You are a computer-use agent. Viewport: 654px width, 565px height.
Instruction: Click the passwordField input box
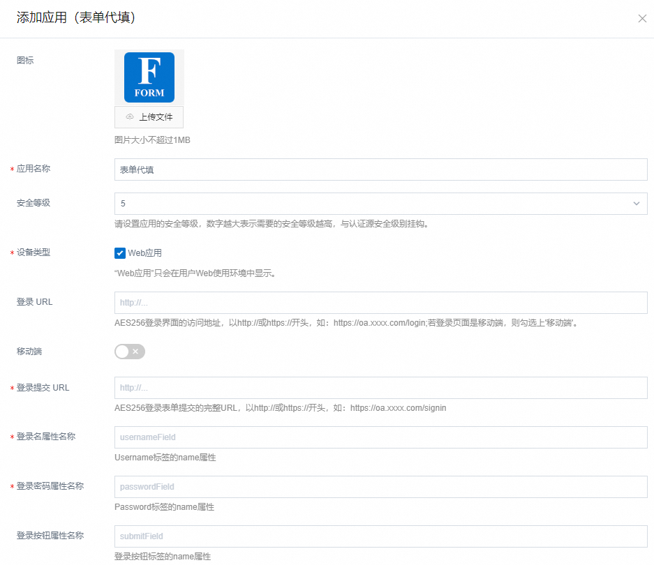click(x=380, y=487)
